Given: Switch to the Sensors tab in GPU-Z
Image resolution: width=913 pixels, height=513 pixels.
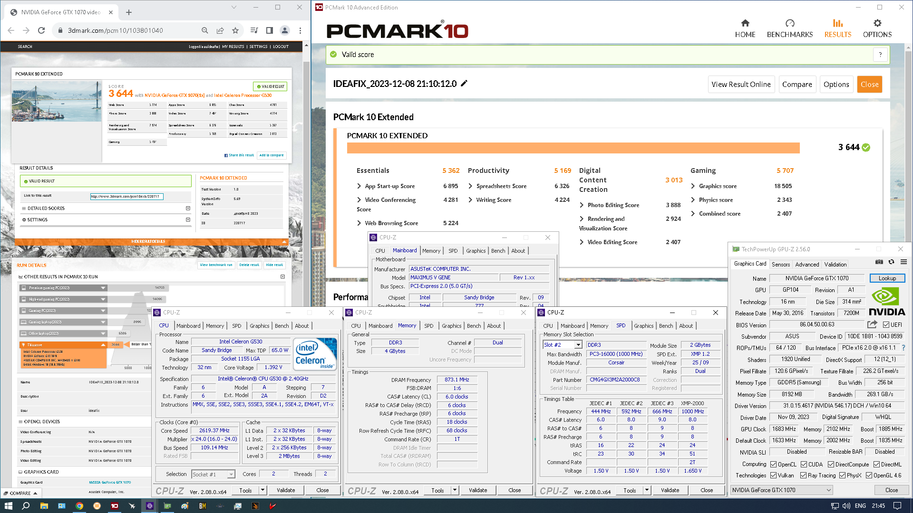Looking at the screenshot, I should [781, 264].
